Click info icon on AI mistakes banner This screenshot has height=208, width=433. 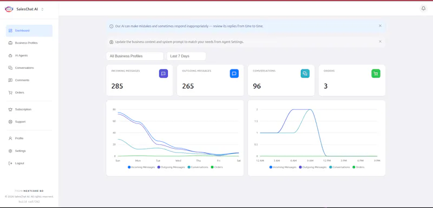click(111, 26)
